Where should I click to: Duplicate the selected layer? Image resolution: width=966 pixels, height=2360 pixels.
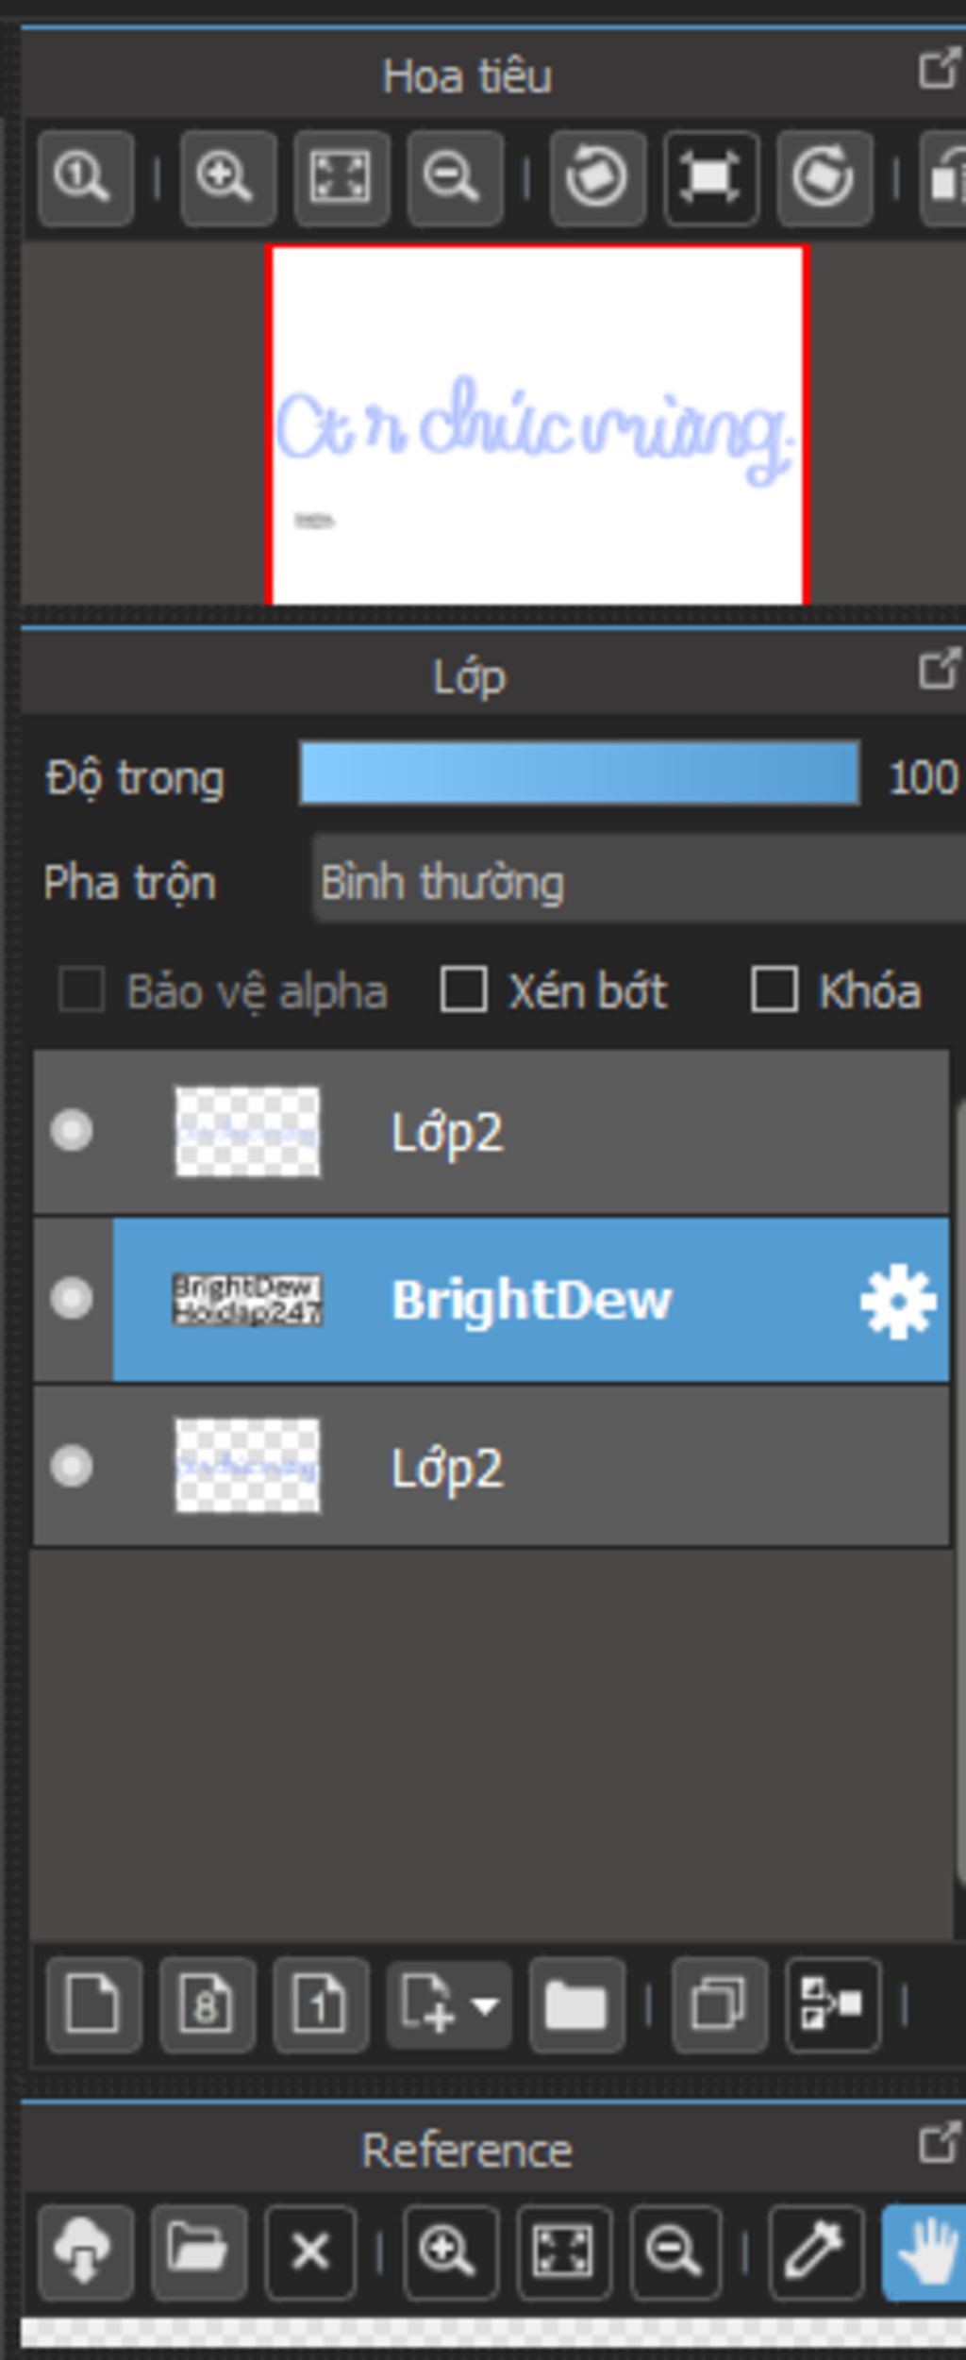click(719, 2004)
